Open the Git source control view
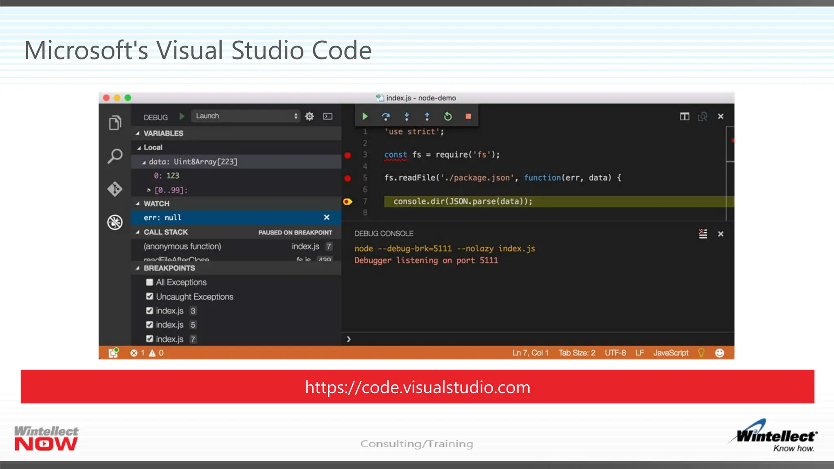 pos(115,189)
